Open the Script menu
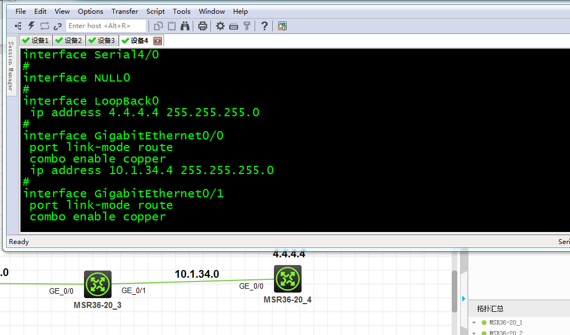Image resolution: width=570 pixels, height=335 pixels. tap(155, 11)
